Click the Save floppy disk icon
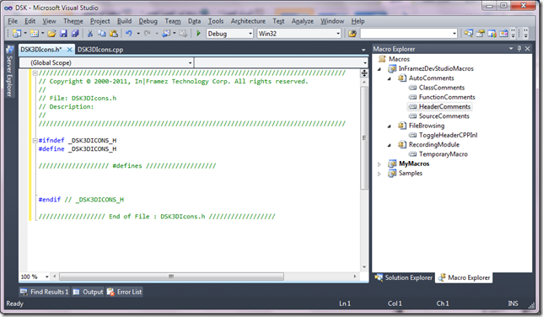 [63, 34]
